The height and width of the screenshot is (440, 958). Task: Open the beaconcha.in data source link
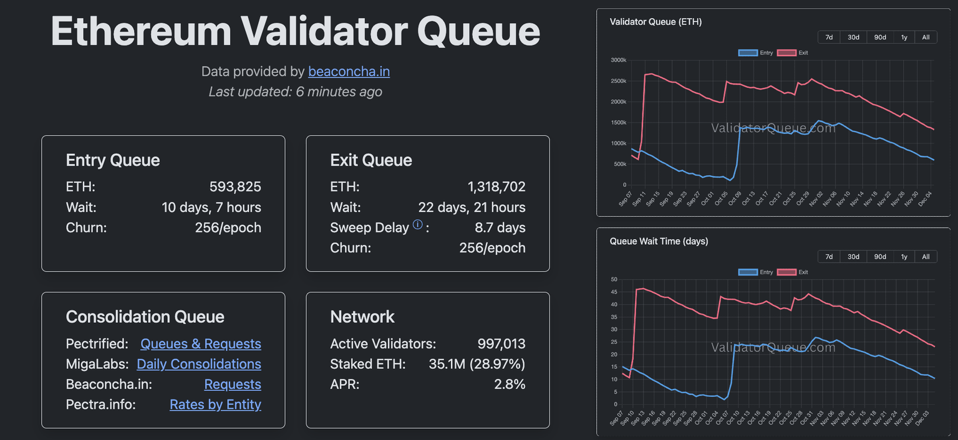pyautogui.click(x=349, y=71)
